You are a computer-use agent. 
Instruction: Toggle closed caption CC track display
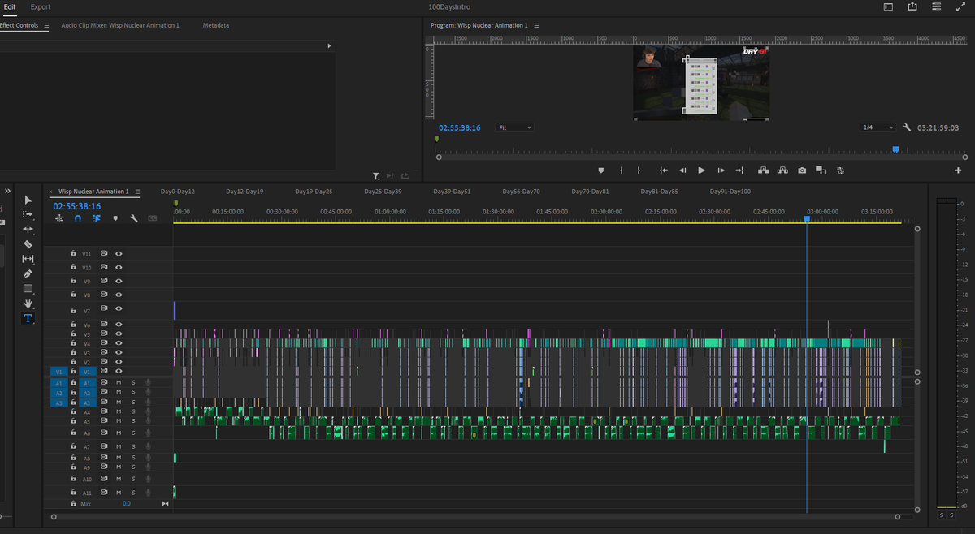point(152,218)
